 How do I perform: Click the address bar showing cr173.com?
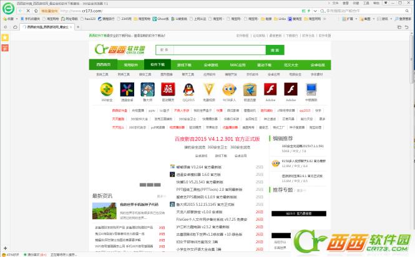(180, 11)
